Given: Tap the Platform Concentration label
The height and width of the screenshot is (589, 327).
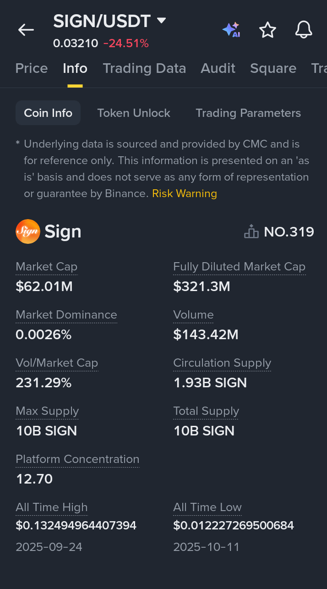Looking at the screenshot, I should [x=77, y=459].
